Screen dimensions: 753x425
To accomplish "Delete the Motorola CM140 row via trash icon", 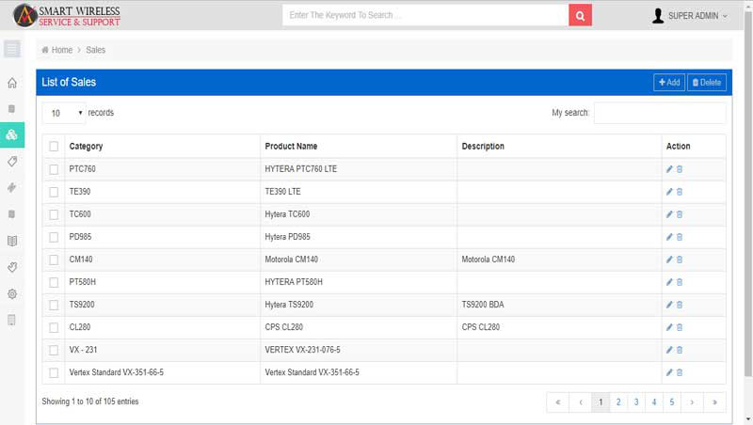I will (x=680, y=260).
